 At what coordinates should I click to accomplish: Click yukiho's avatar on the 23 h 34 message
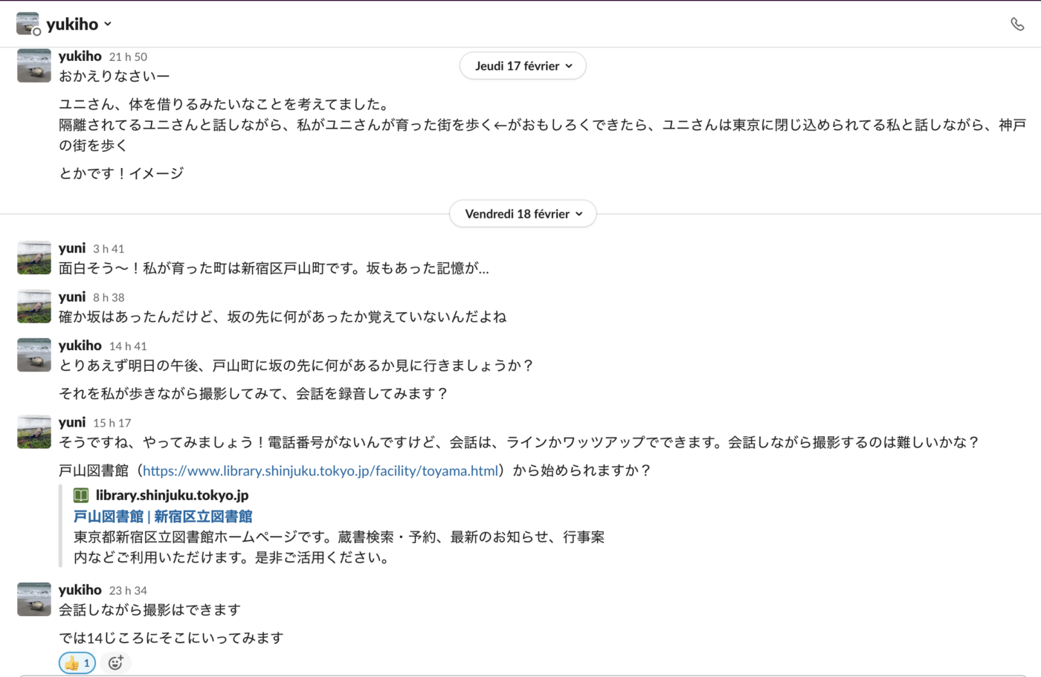click(34, 600)
